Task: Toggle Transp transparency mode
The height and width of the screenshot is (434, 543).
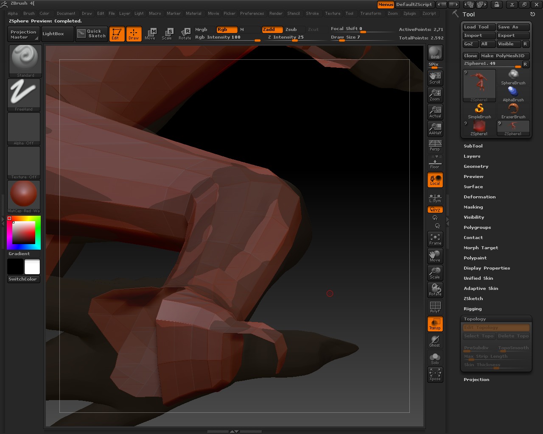Action: tap(435, 324)
